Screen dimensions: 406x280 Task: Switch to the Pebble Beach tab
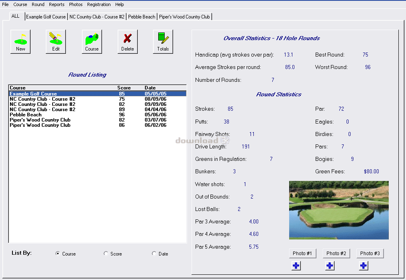pos(141,17)
